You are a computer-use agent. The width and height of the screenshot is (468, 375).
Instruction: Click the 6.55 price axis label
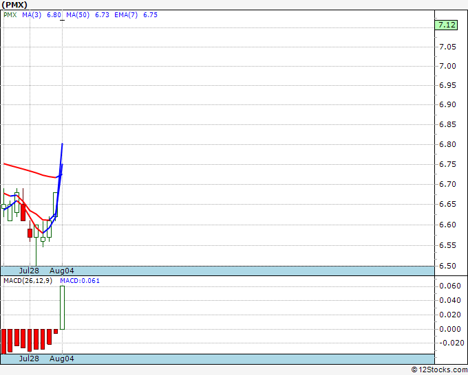click(x=448, y=245)
